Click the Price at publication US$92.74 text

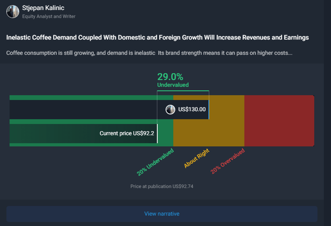(x=162, y=187)
